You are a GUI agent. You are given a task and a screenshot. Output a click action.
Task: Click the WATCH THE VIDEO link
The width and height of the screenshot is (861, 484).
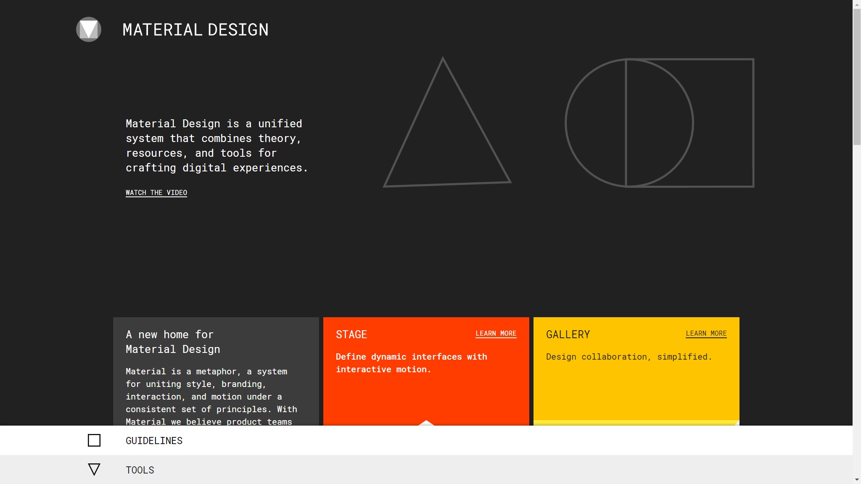pyautogui.click(x=156, y=192)
